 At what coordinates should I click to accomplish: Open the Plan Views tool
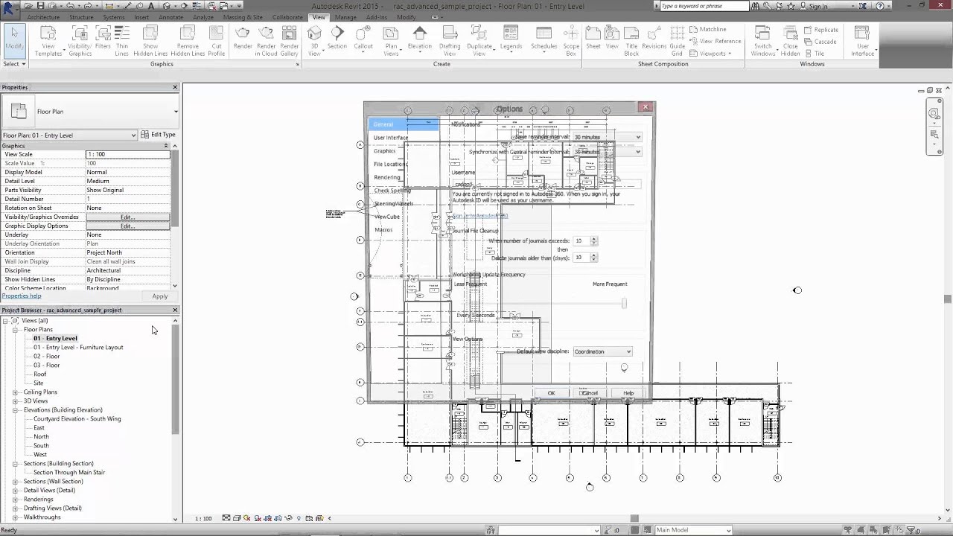391,41
